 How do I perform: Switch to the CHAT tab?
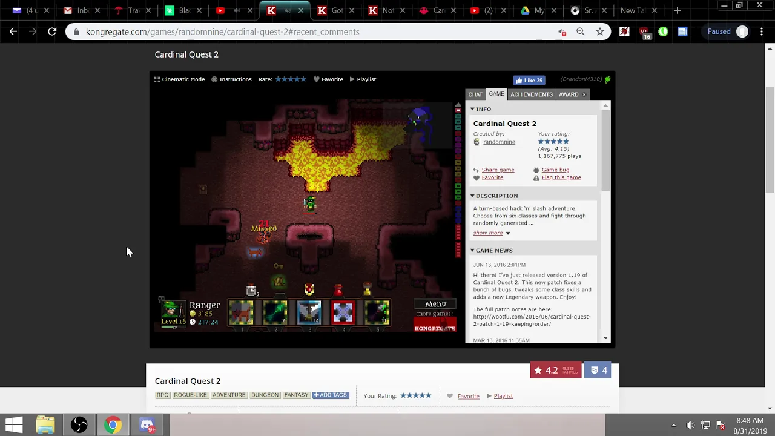pos(475,94)
